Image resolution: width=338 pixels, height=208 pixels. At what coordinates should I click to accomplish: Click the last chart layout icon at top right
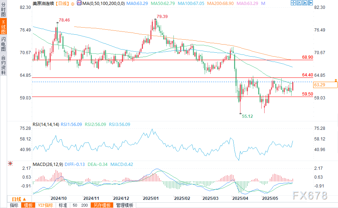(x=311, y=3)
